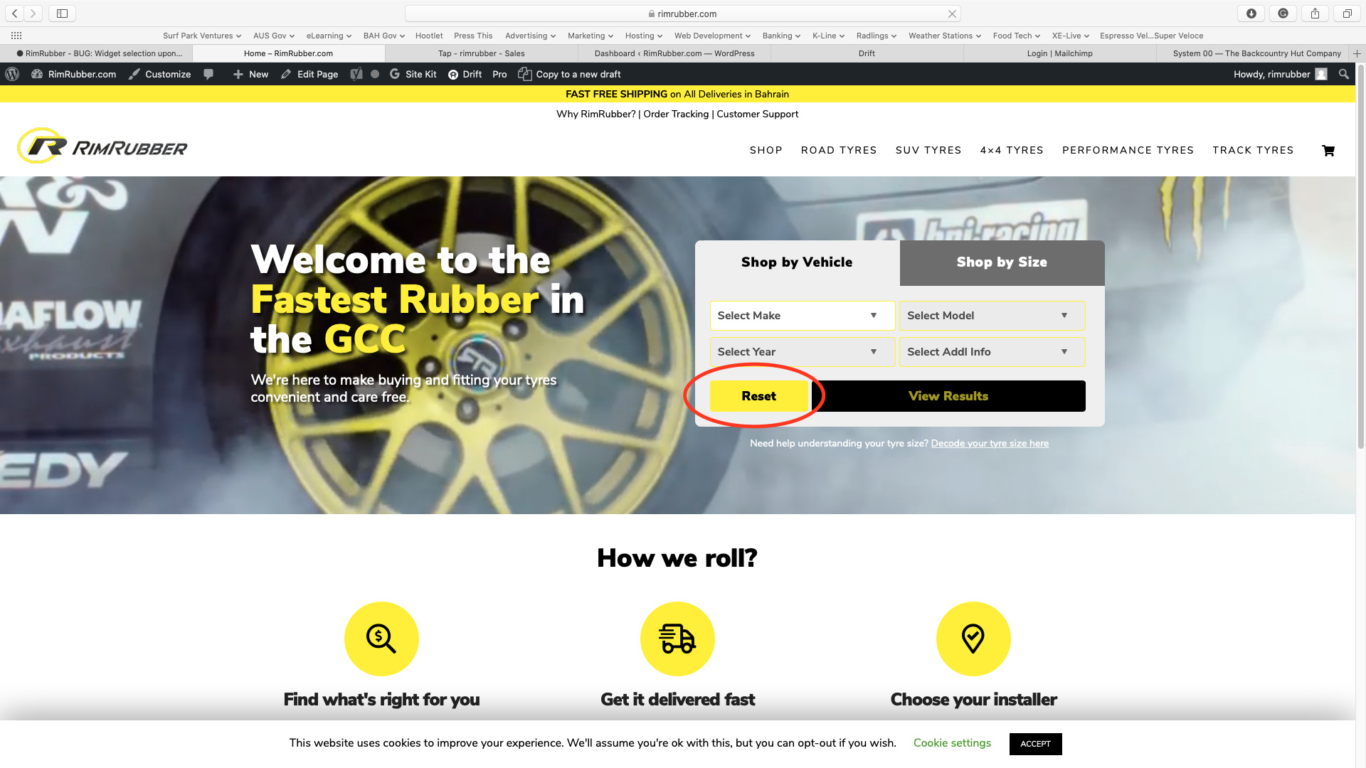Open the comments bubble in admin bar
This screenshot has height=768, width=1366.
208,74
